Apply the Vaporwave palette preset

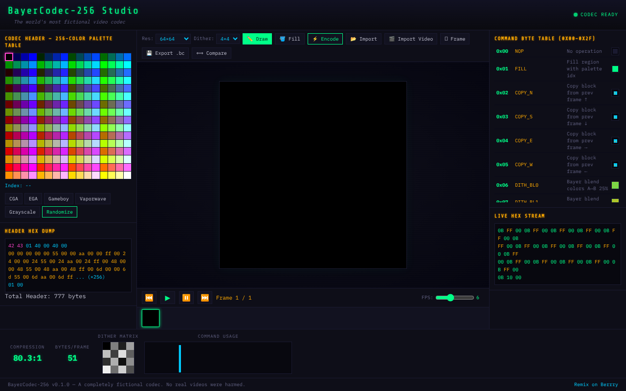click(93, 199)
